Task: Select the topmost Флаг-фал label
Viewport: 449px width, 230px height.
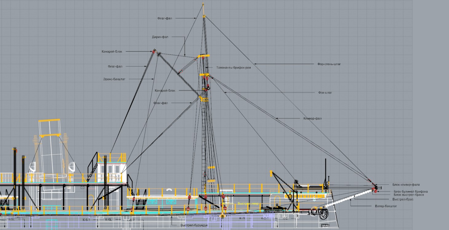Action: pos(164,18)
